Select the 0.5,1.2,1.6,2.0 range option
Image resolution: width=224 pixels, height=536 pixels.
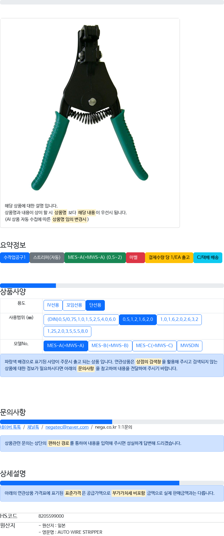coord(138,319)
